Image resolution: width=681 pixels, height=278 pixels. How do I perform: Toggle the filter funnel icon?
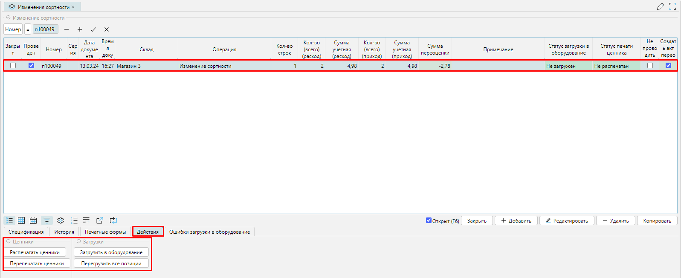[47, 220]
